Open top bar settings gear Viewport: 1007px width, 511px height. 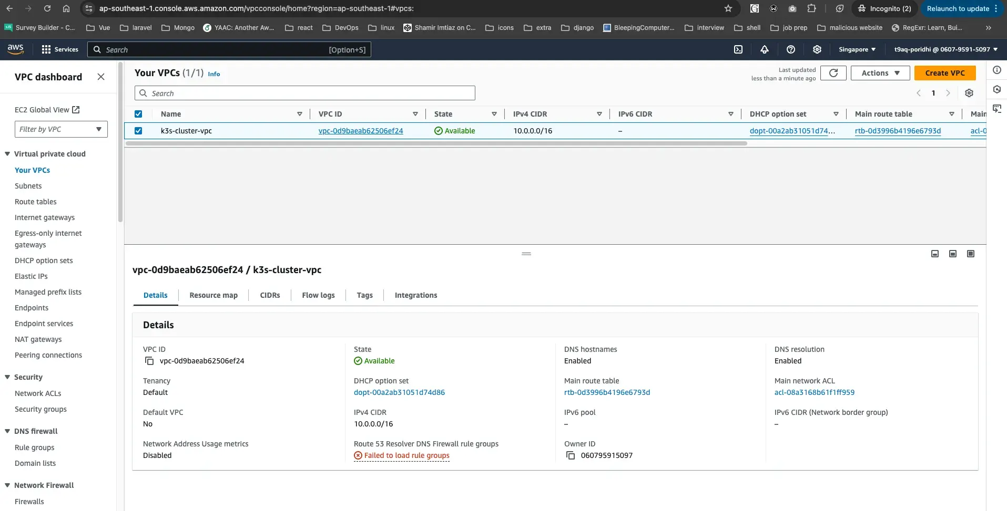point(817,49)
